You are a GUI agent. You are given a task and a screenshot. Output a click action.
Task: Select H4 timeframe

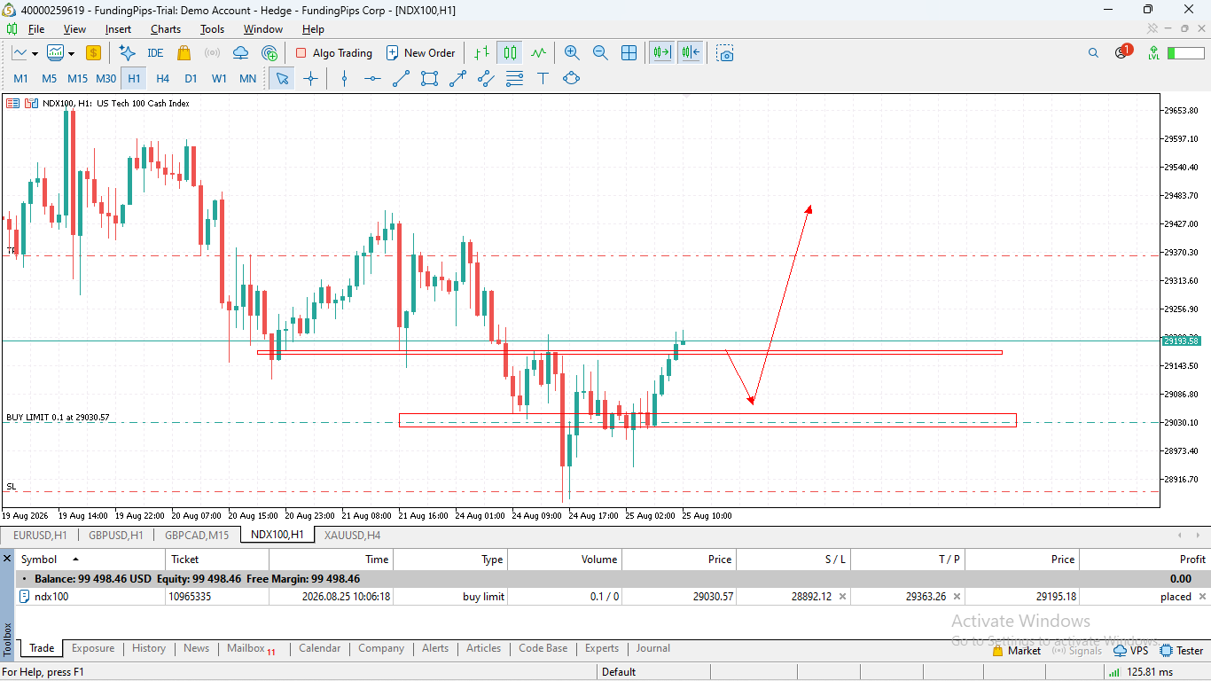point(162,79)
